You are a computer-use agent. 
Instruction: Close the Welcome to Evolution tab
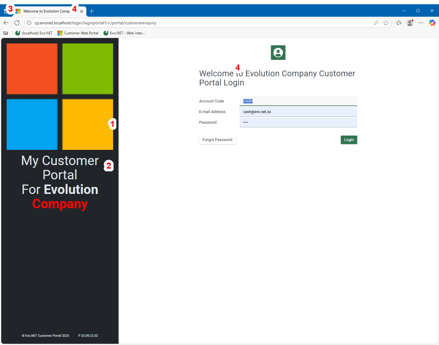[81, 11]
